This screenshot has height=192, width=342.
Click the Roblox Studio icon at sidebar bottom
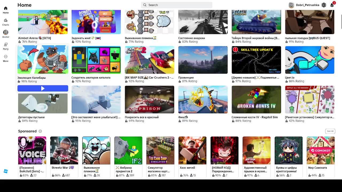(6, 171)
